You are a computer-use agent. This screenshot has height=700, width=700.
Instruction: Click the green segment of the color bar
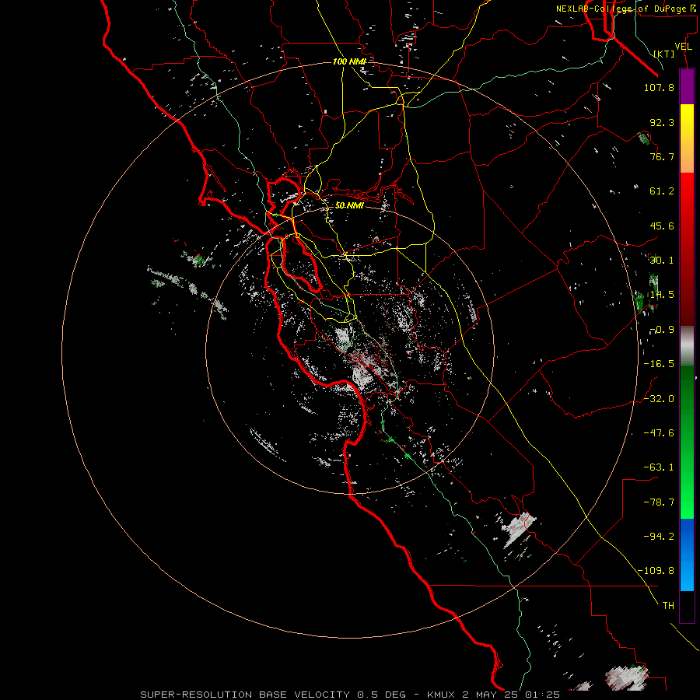pos(687,442)
